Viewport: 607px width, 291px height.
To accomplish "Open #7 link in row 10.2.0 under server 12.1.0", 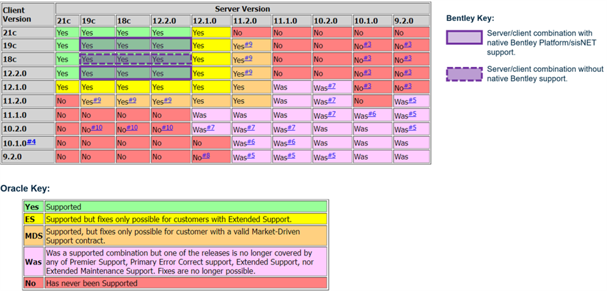I will [x=211, y=128].
